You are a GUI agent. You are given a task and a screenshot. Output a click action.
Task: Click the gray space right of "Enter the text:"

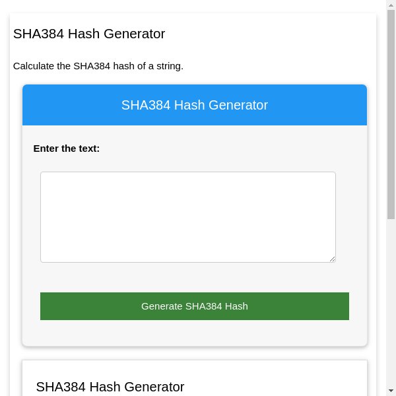231,148
